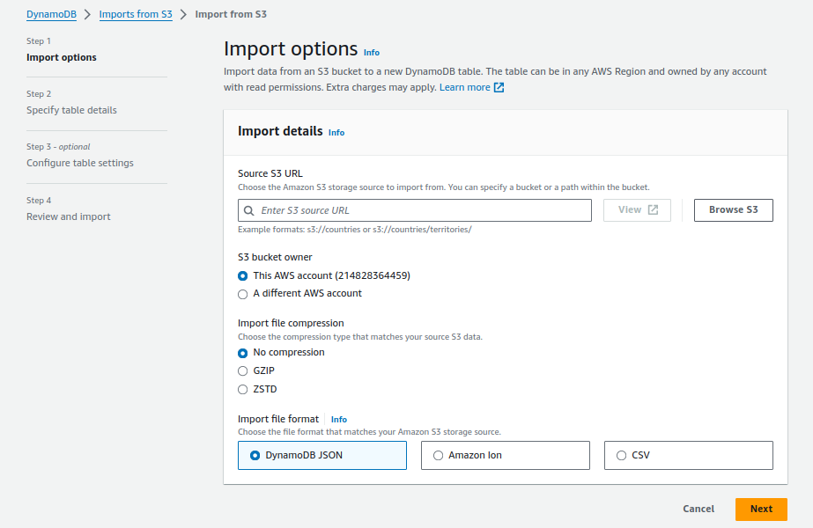
Task: Click the external link icon beside Learn more
Action: click(499, 88)
